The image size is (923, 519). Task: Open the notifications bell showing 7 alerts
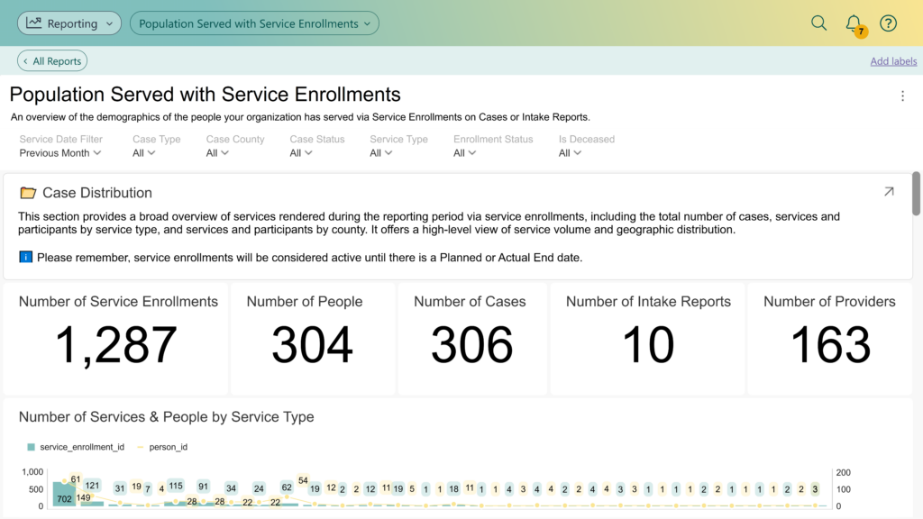point(854,23)
